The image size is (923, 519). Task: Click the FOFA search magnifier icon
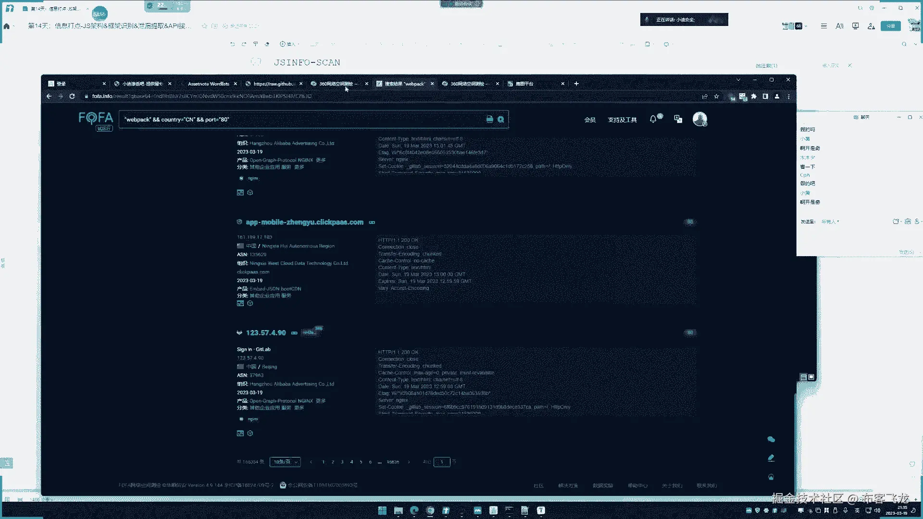pos(501,120)
